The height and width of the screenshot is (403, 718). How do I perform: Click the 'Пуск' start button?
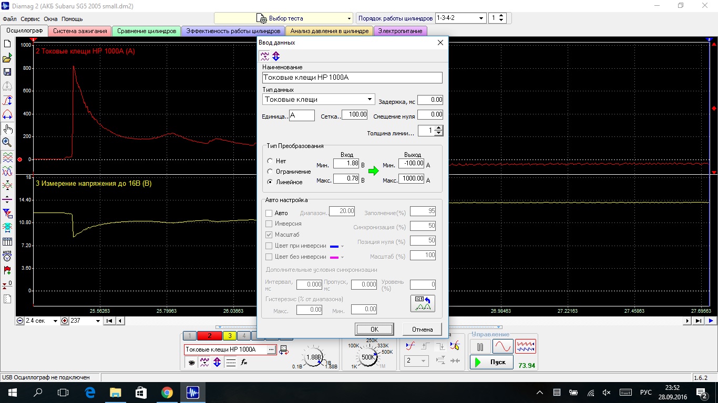click(491, 362)
